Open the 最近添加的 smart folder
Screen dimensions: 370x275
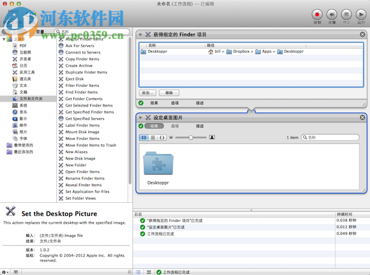click(20, 152)
